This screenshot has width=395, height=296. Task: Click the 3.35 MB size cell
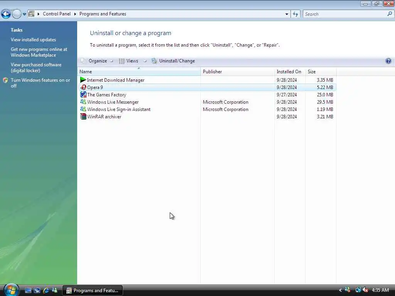click(x=325, y=80)
